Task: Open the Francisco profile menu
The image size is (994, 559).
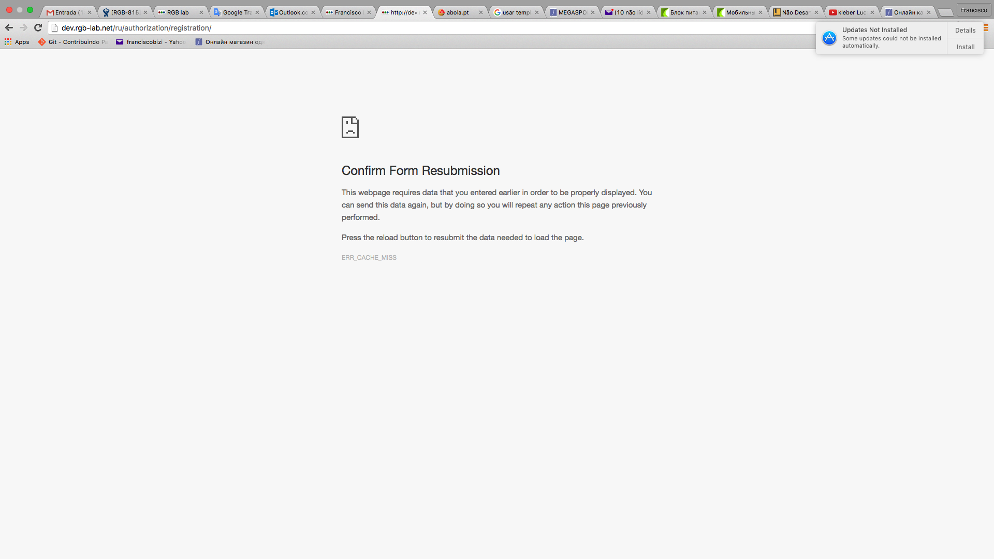Action: (x=973, y=10)
